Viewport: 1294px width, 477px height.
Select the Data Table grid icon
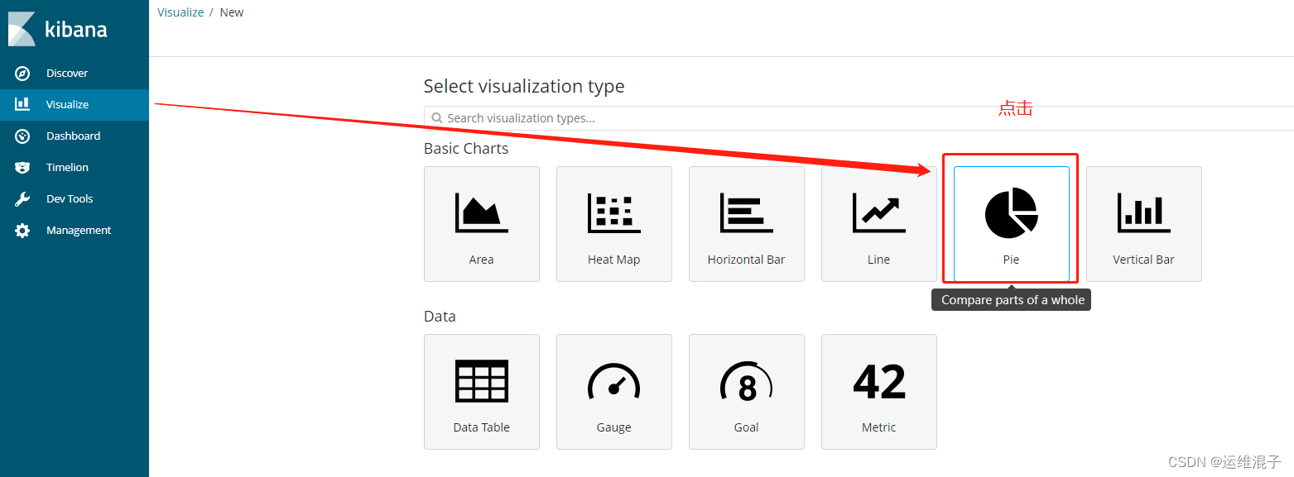482,381
